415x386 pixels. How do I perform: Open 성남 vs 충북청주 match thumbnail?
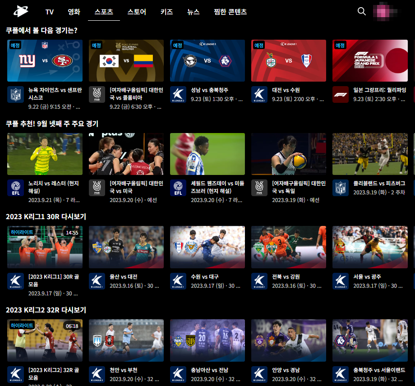(207, 60)
